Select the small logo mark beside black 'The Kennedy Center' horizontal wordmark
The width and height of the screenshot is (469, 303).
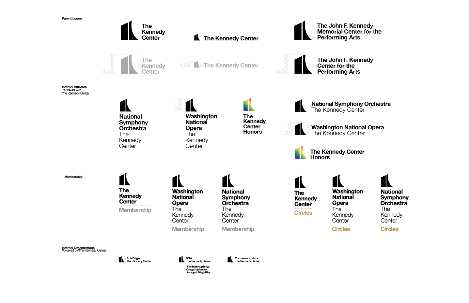197,37
